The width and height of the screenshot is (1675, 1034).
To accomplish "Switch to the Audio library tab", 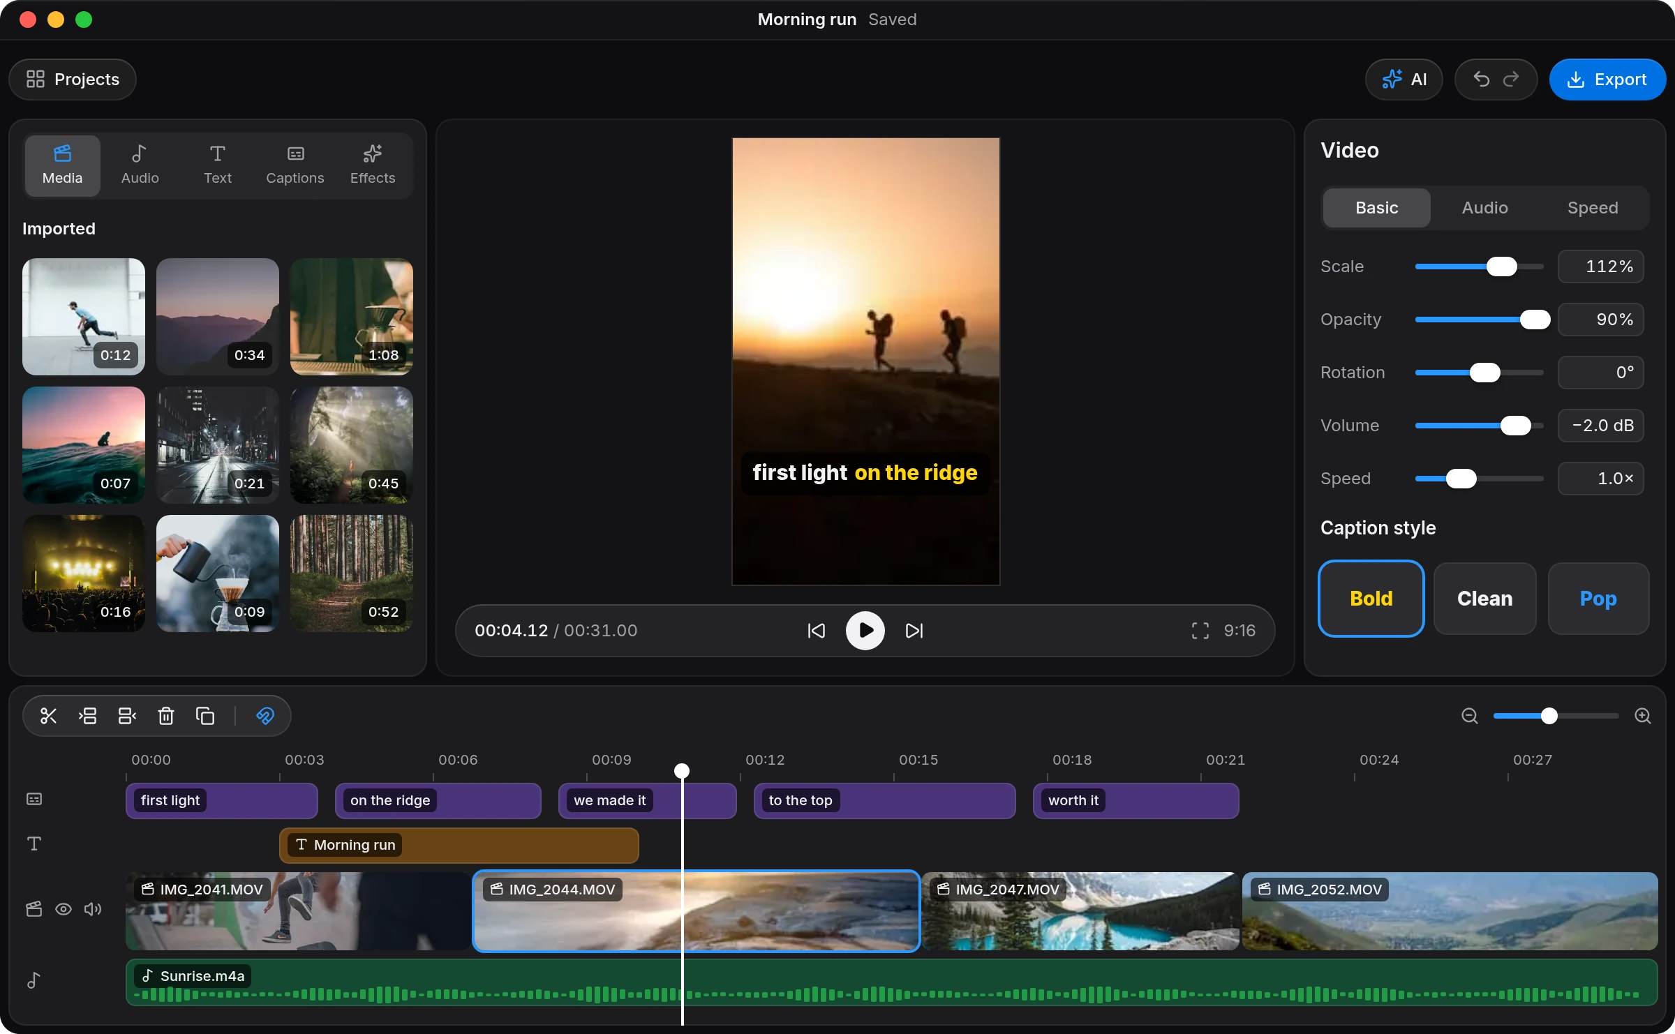I will (x=140, y=165).
